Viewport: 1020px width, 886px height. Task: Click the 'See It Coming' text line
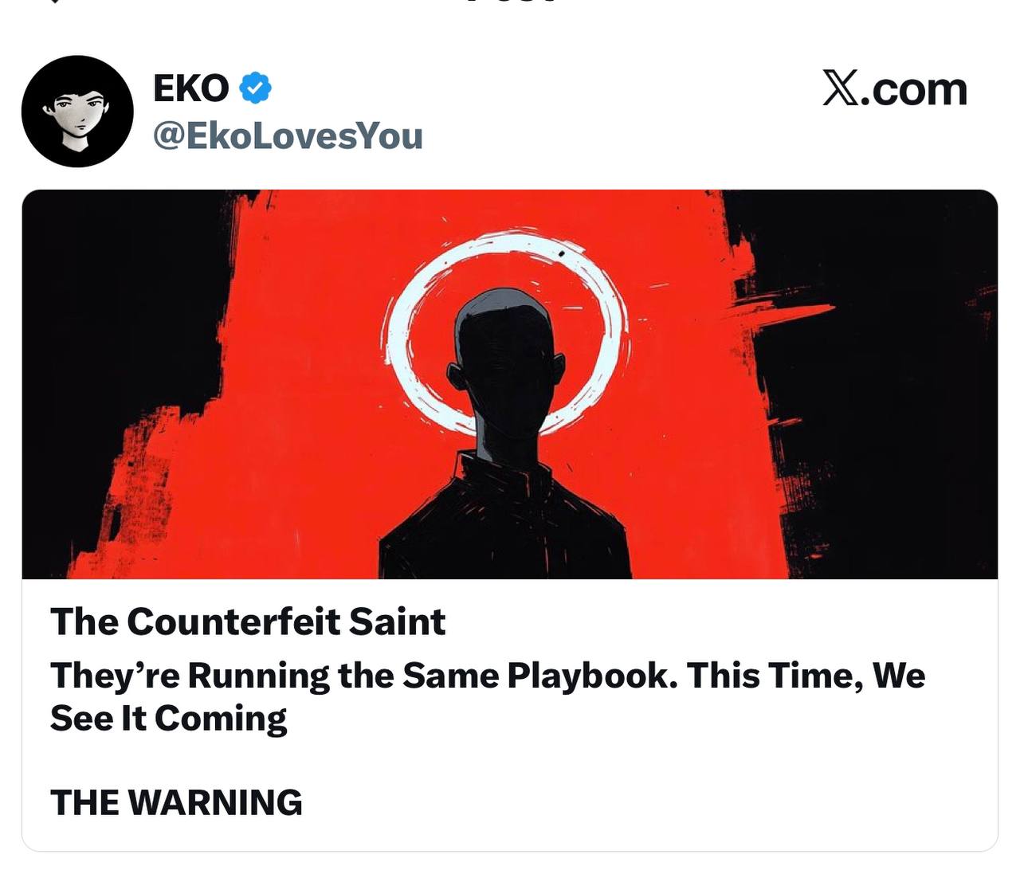click(168, 719)
